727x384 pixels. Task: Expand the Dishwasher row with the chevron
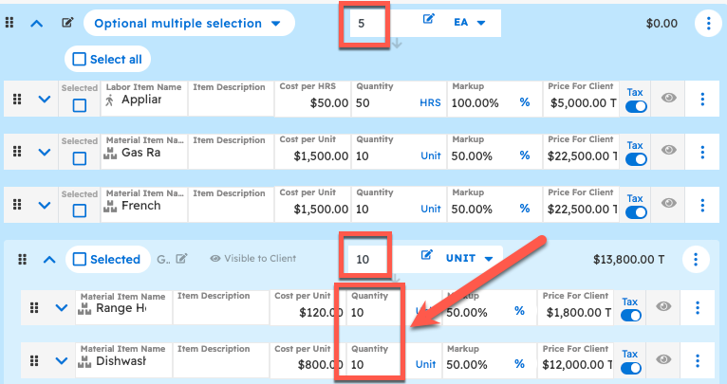coord(61,361)
